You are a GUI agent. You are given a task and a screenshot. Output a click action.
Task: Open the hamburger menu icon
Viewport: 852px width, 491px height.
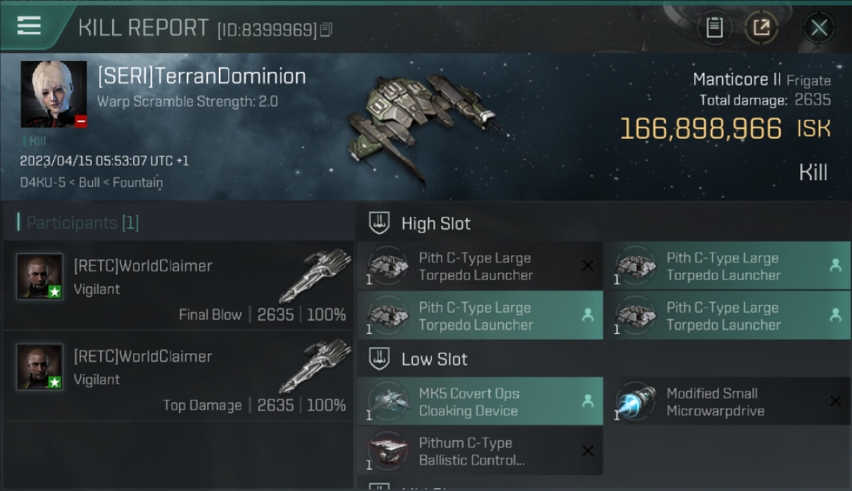[29, 26]
